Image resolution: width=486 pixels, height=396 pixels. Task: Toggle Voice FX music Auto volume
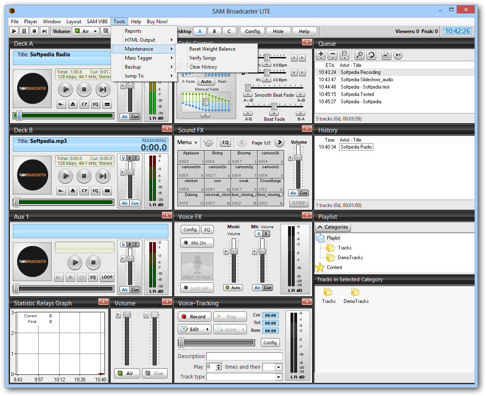coord(233,288)
